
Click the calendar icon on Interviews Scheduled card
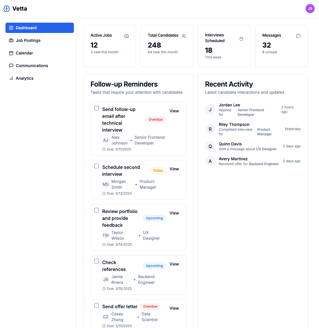(241, 38)
